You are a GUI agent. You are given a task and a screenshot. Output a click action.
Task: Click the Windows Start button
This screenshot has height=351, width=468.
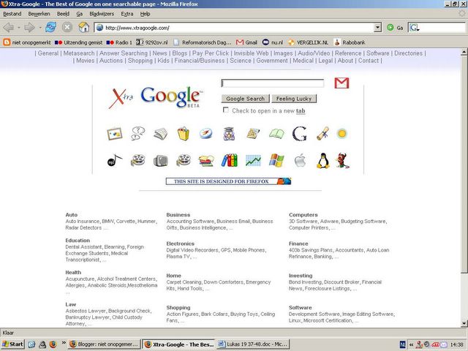click(x=12, y=344)
